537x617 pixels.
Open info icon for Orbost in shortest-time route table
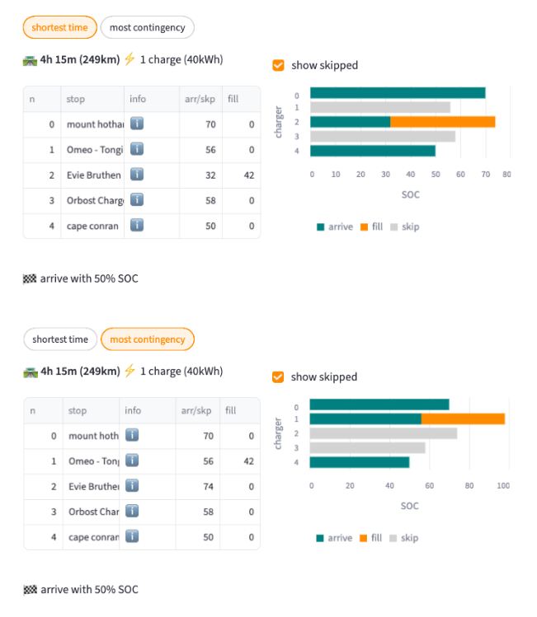pos(138,200)
